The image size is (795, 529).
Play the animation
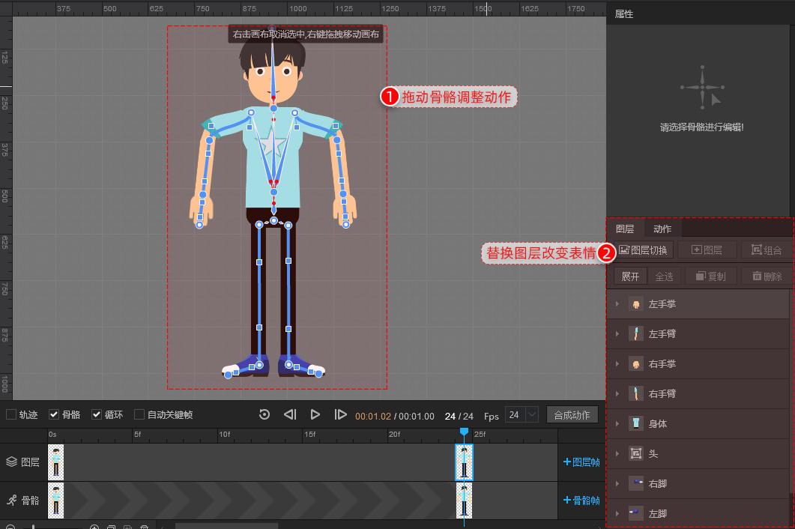(x=315, y=414)
